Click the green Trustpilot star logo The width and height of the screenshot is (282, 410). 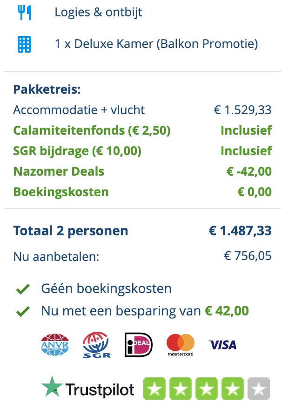tap(52, 388)
